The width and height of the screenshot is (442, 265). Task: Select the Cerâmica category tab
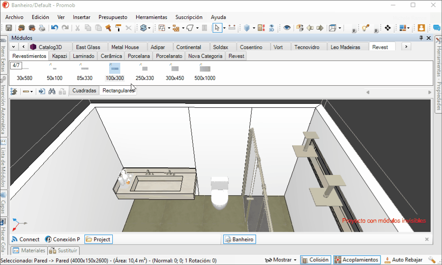point(111,56)
